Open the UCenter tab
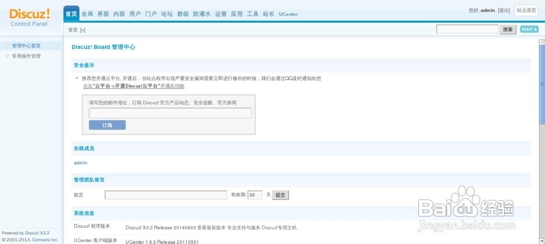This screenshot has height=244, width=545. [288, 14]
